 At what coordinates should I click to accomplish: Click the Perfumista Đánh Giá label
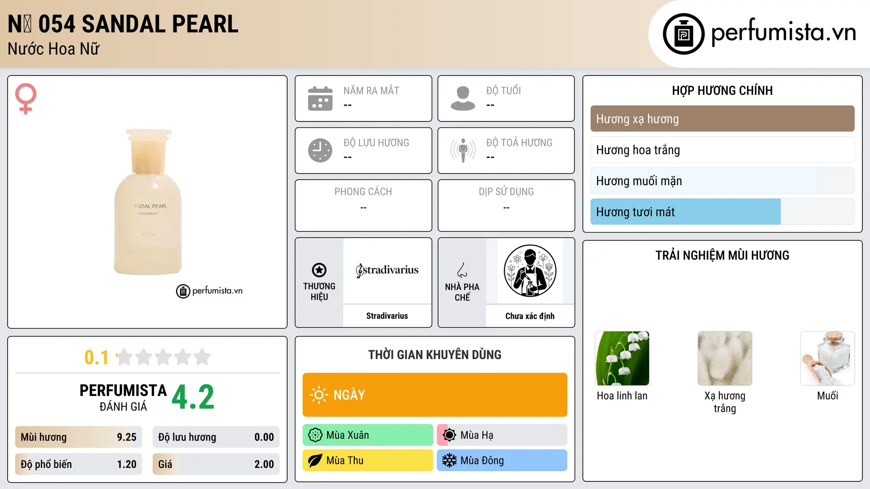pos(123,397)
